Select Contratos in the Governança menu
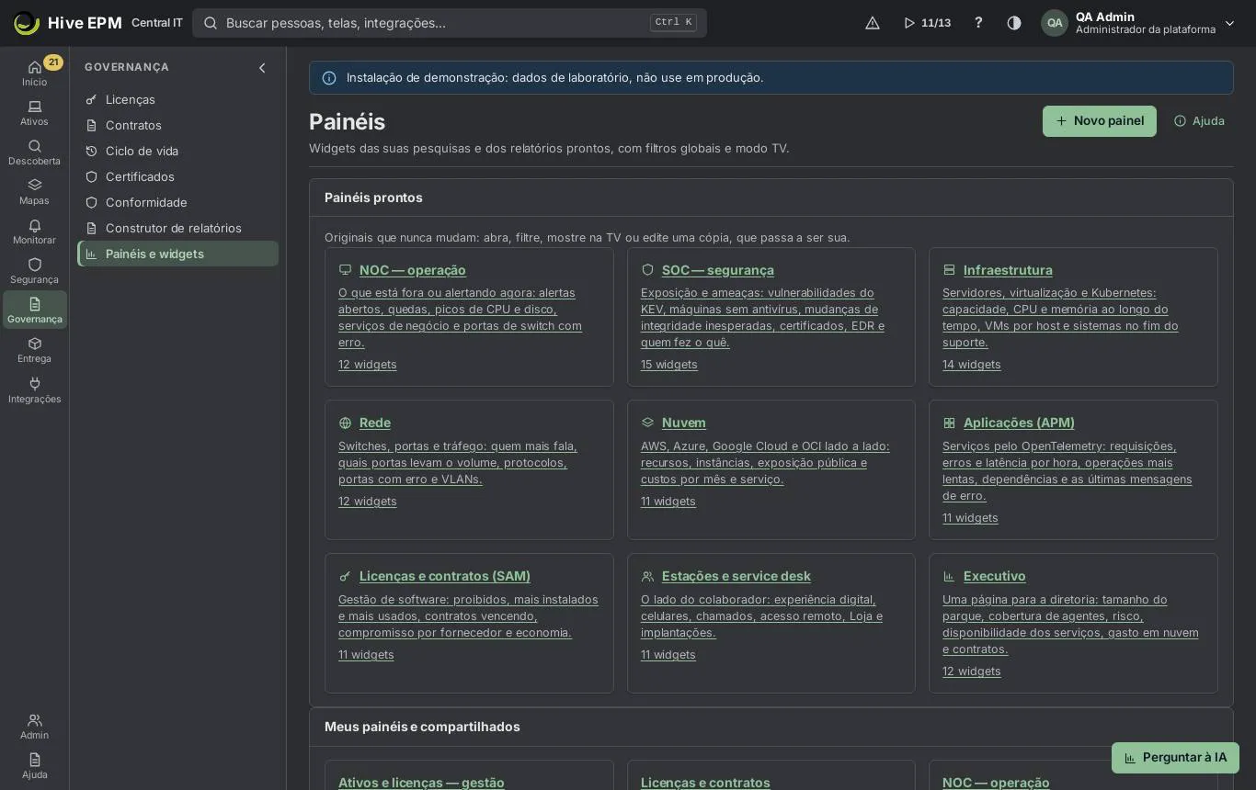The height and width of the screenshot is (790, 1256). coord(178,125)
